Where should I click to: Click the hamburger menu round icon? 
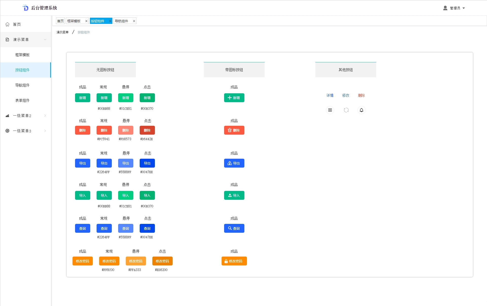330,110
